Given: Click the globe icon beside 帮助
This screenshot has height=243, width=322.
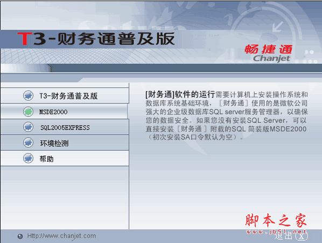Looking at the screenshot, I should point(28,158).
